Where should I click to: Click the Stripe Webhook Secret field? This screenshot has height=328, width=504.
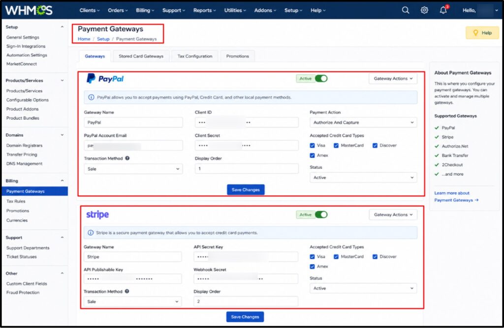pyautogui.click(x=246, y=278)
